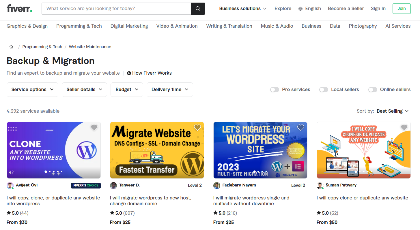Select Digital Marketing category
The width and height of the screenshot is (420, 230).
pos(129,26)
